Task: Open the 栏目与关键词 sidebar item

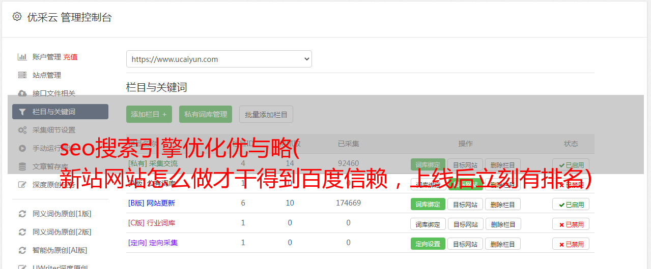Action: coord(60,112)
